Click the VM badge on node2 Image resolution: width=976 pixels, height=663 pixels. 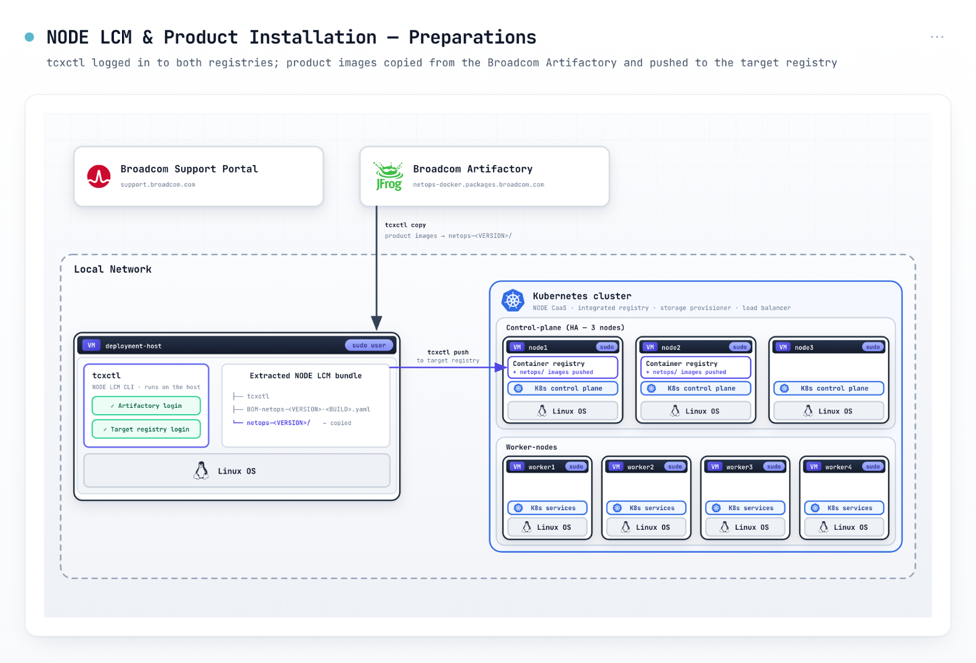(x=649, y=347)
